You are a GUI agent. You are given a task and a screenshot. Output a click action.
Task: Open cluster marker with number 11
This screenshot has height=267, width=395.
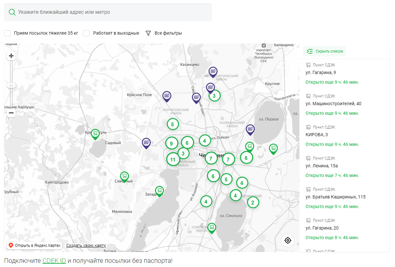(173, 160)
